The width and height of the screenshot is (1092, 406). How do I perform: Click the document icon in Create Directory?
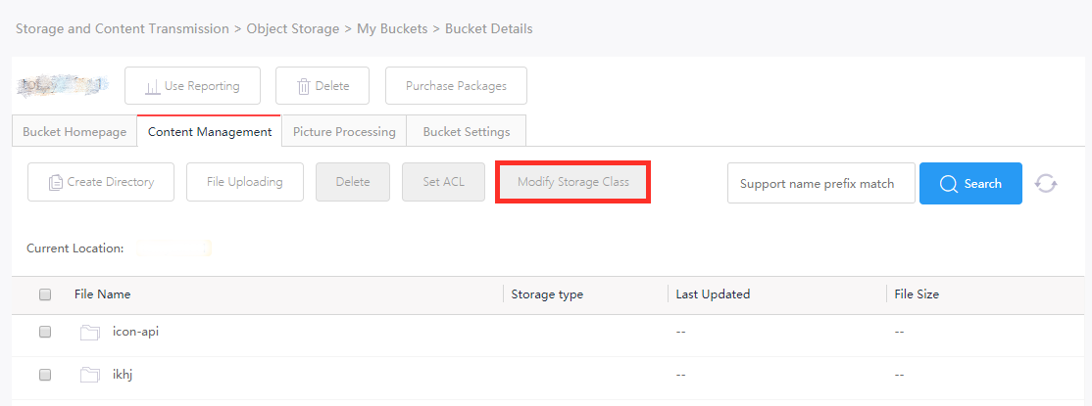tap(56, 183)
